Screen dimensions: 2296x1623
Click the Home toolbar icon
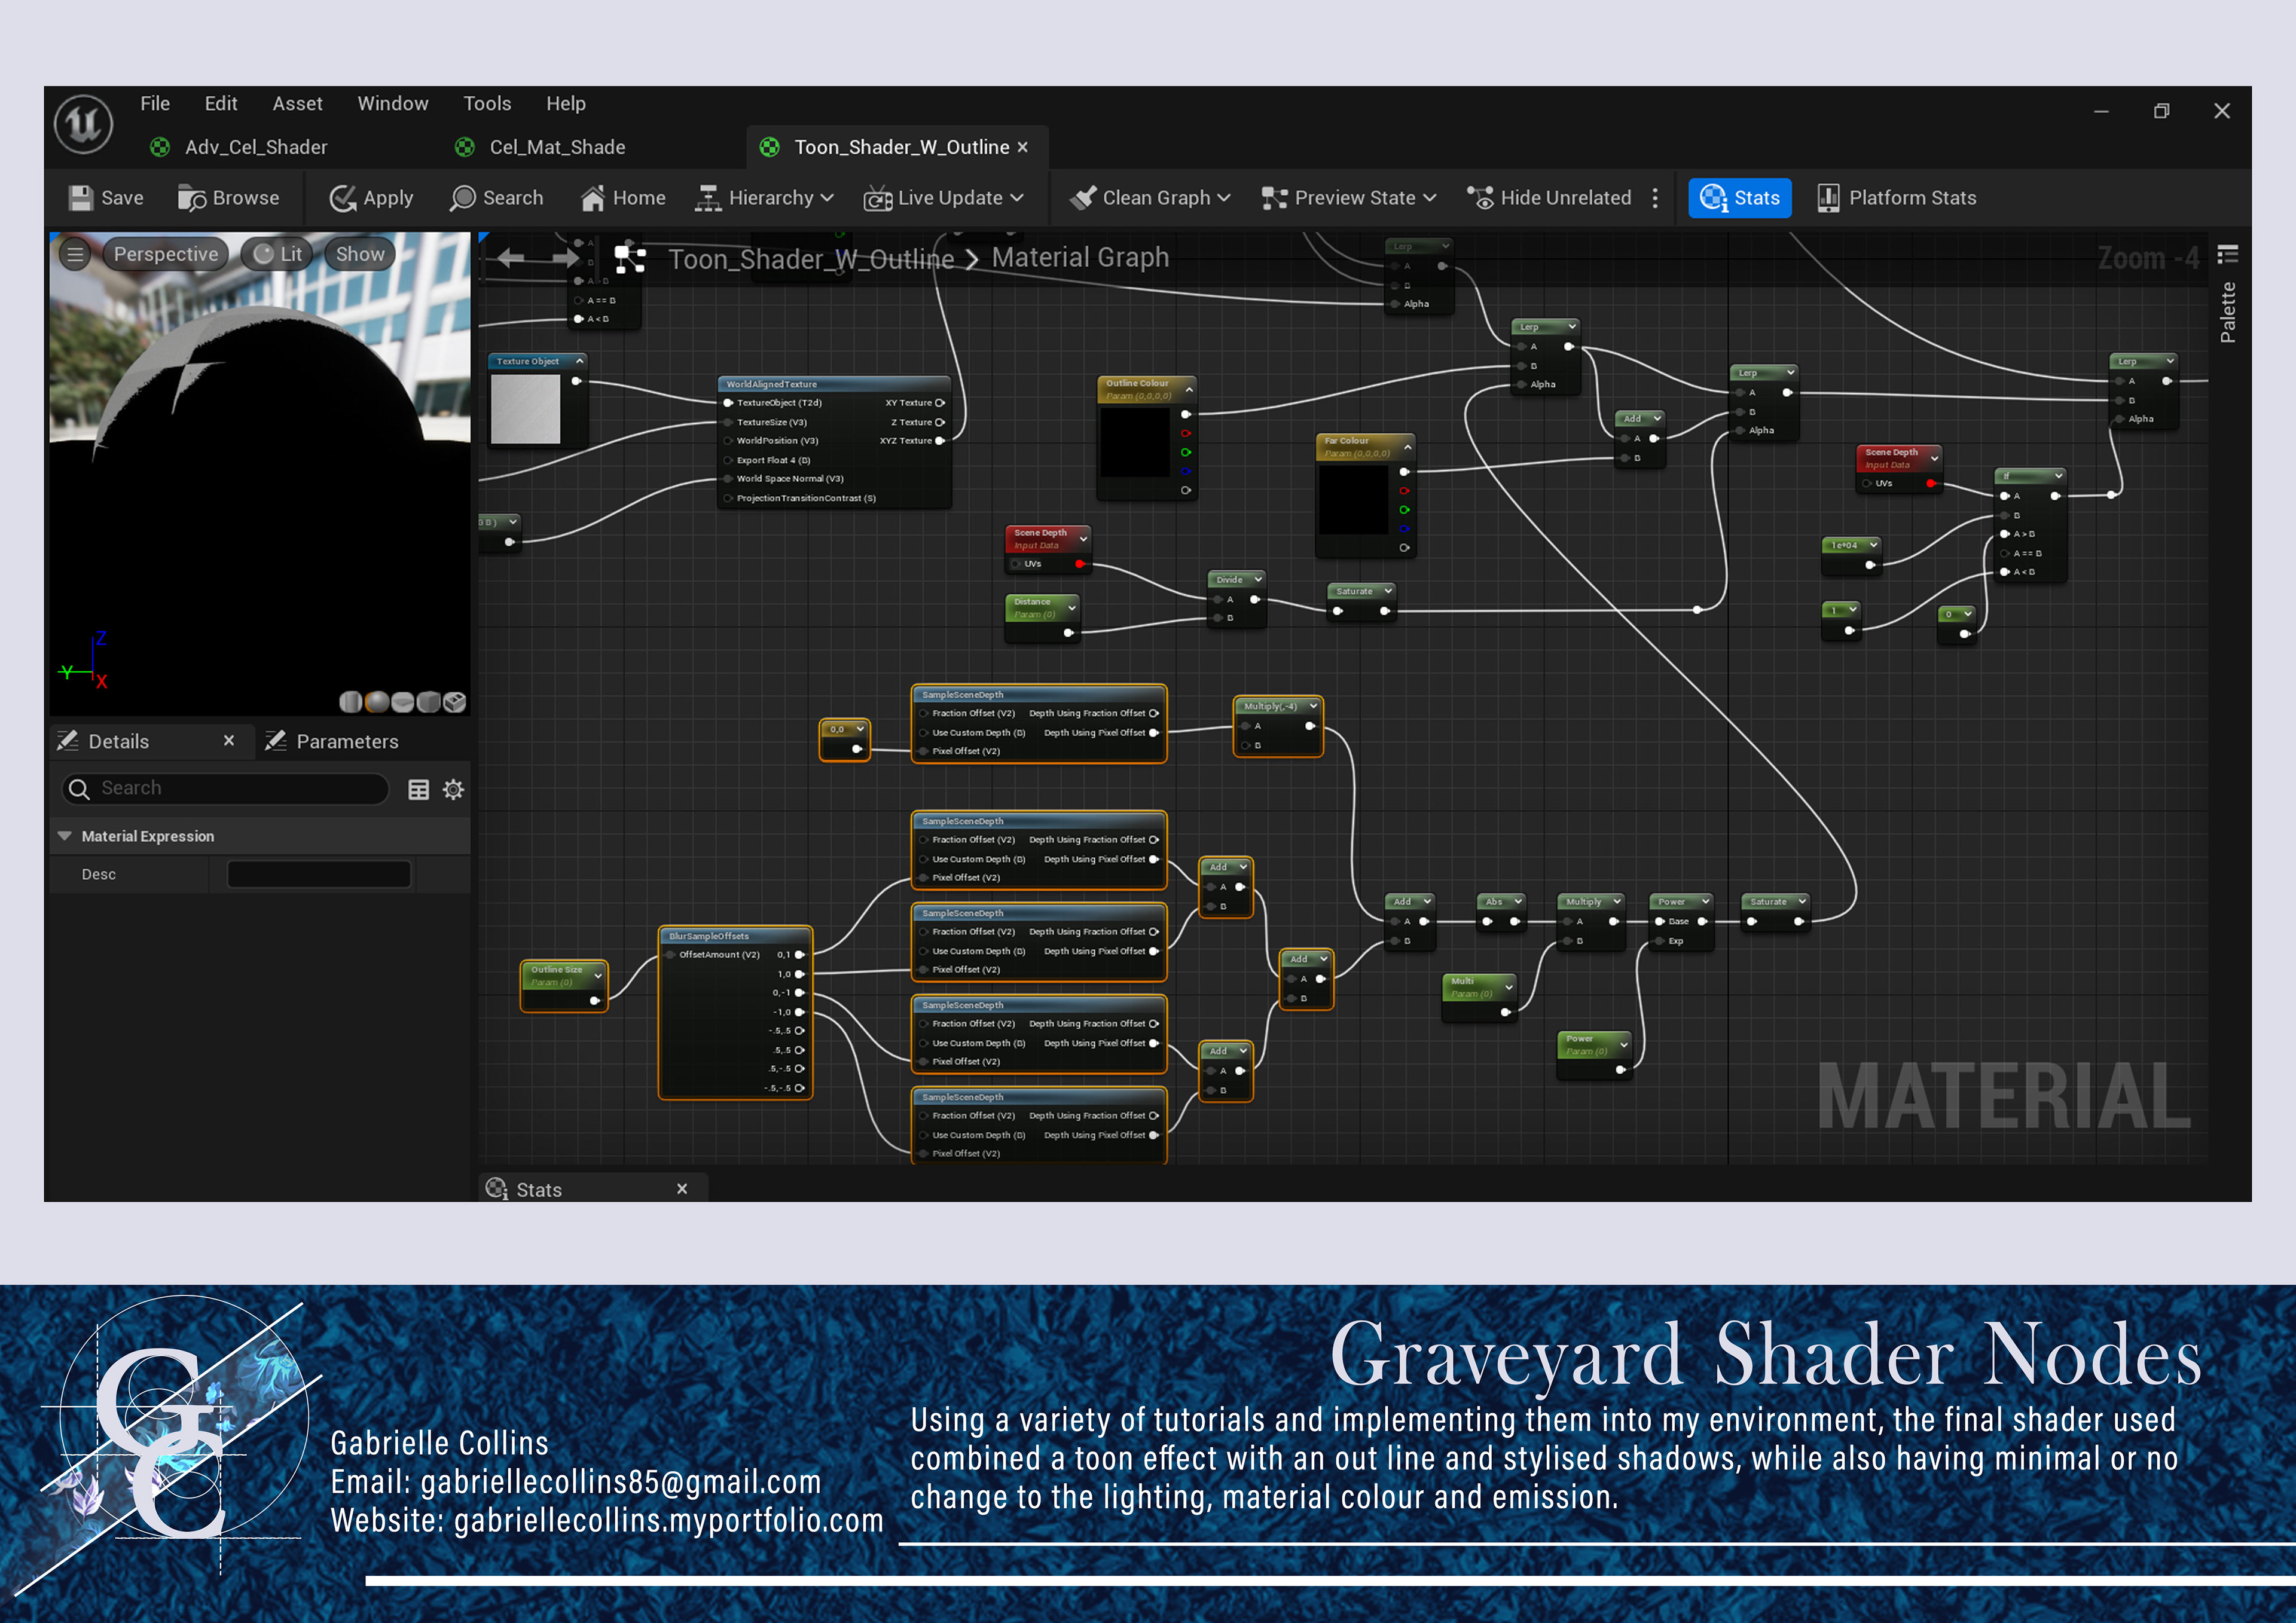pyautogui.click(x=593, y=198)
